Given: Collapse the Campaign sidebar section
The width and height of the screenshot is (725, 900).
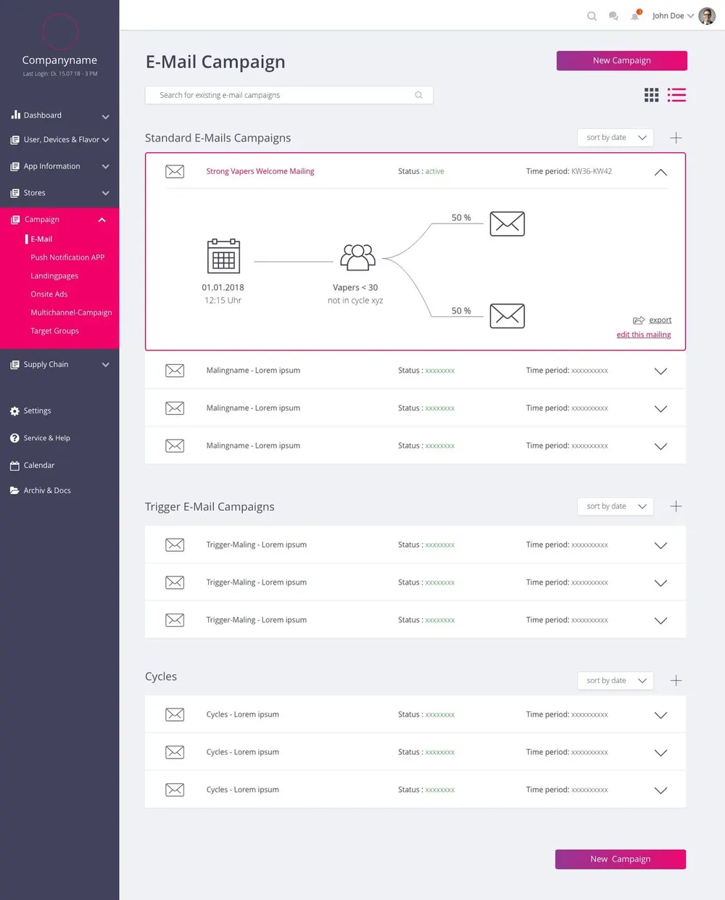Looking at the screenshot, I should (101, 220).
